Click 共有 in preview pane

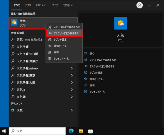(x=92, y=86)
